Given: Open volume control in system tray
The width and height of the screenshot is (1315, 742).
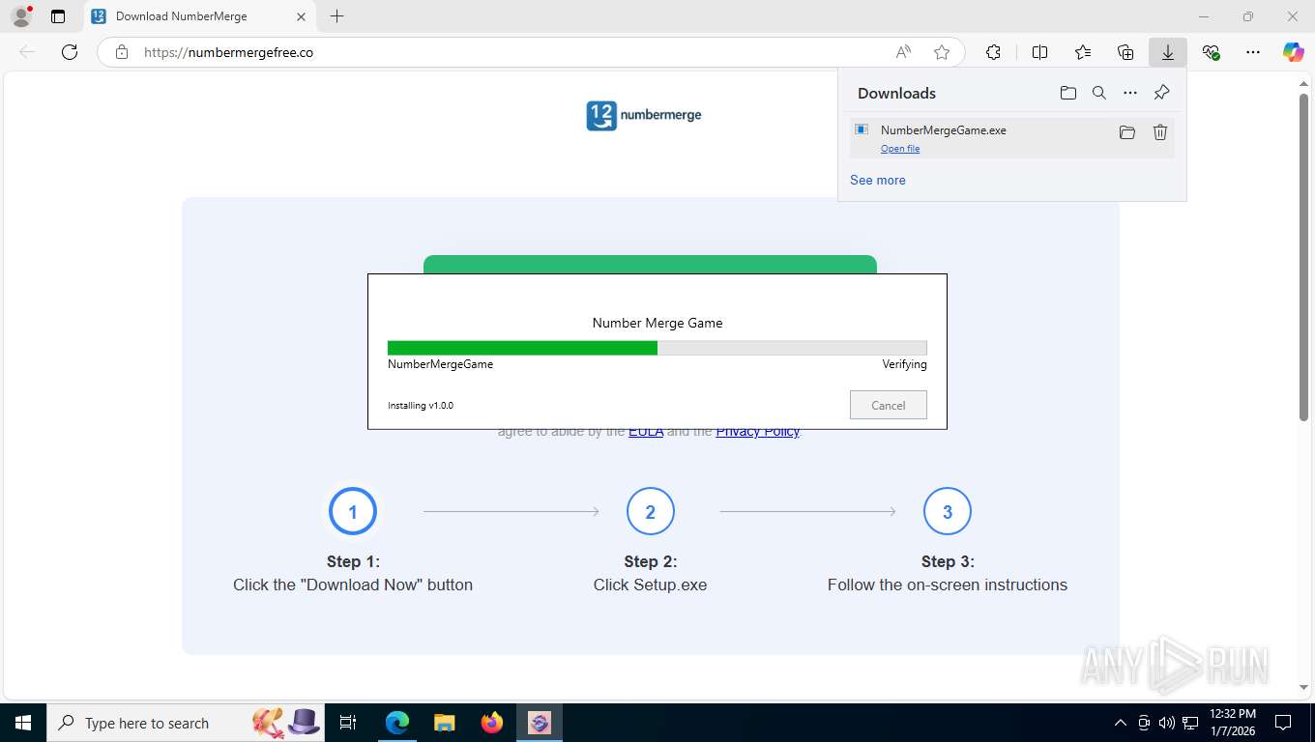Looking at the screenshot, I should pos(1167,723).
